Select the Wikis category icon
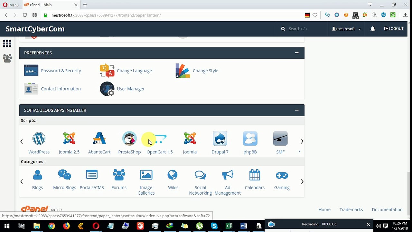The width and height of the screenshot is (412, 232). coord(173,175)
